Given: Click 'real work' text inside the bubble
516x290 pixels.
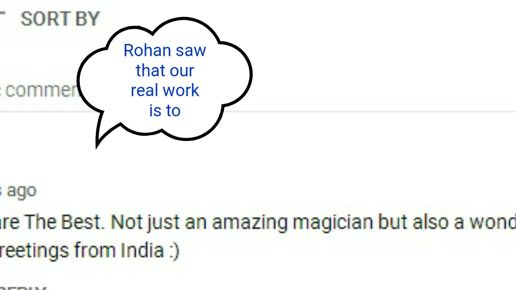Looking at the screenshot, I should pos(164,90).
